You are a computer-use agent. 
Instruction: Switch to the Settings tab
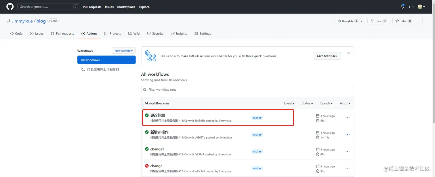point(203,33)
